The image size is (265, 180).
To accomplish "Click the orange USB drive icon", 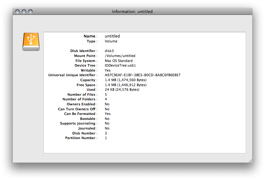I will [31, 42].
